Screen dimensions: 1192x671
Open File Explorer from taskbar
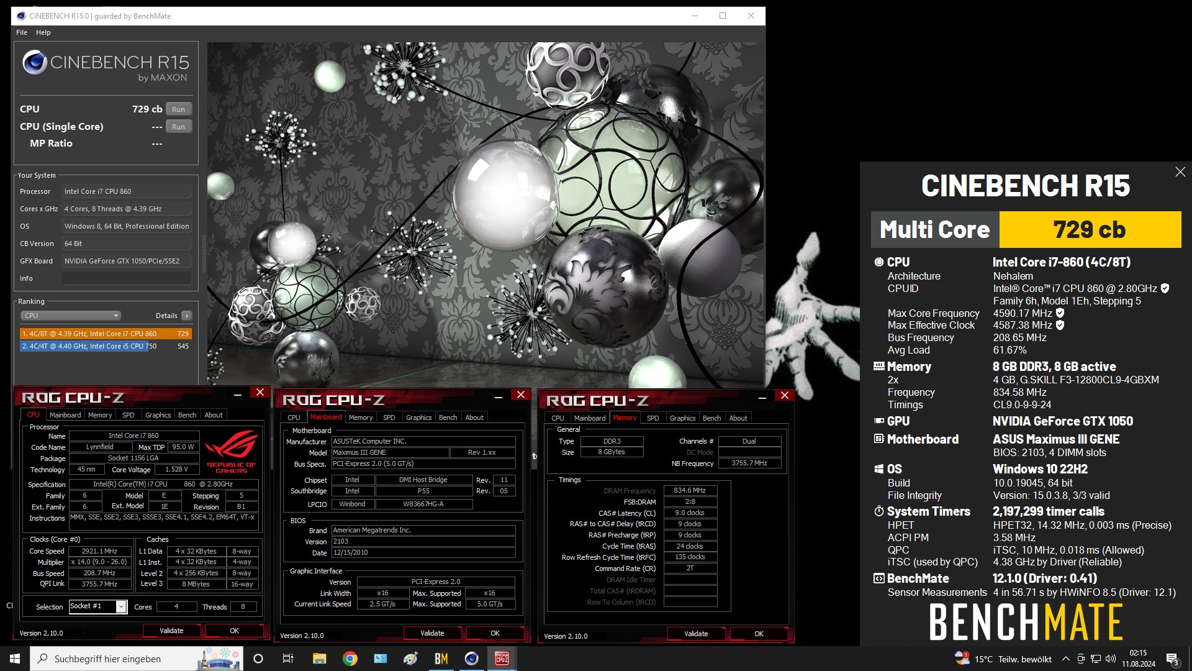[x=319, y=659]
